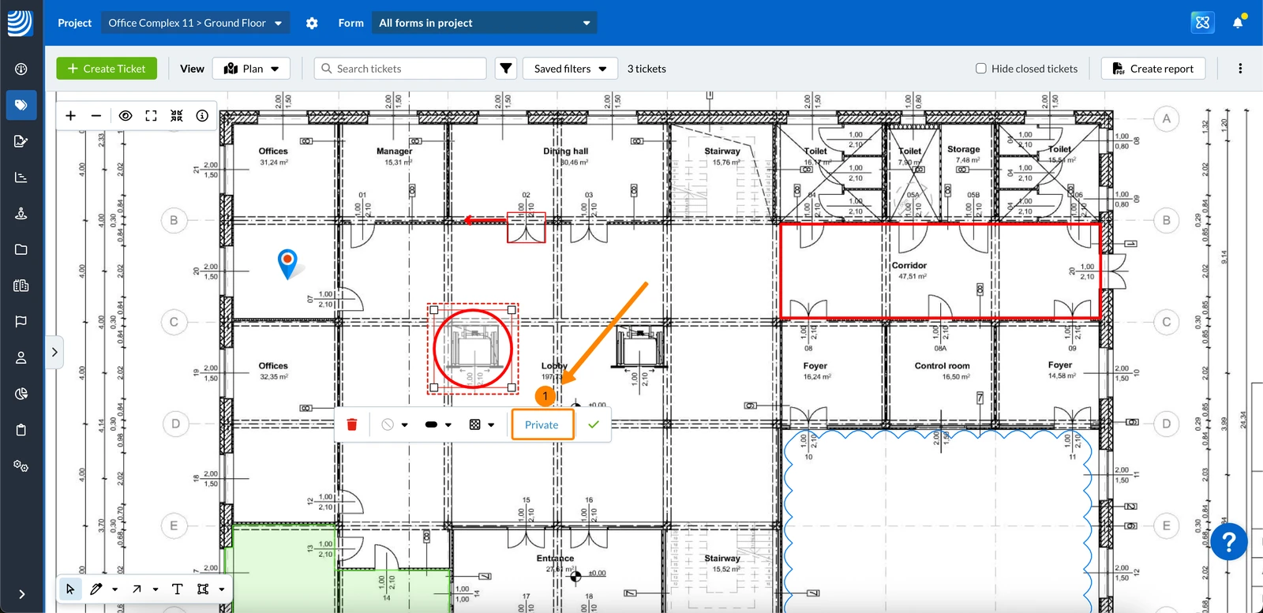Click the 'Dining hall' label on plan

click(x=565, y=151)
